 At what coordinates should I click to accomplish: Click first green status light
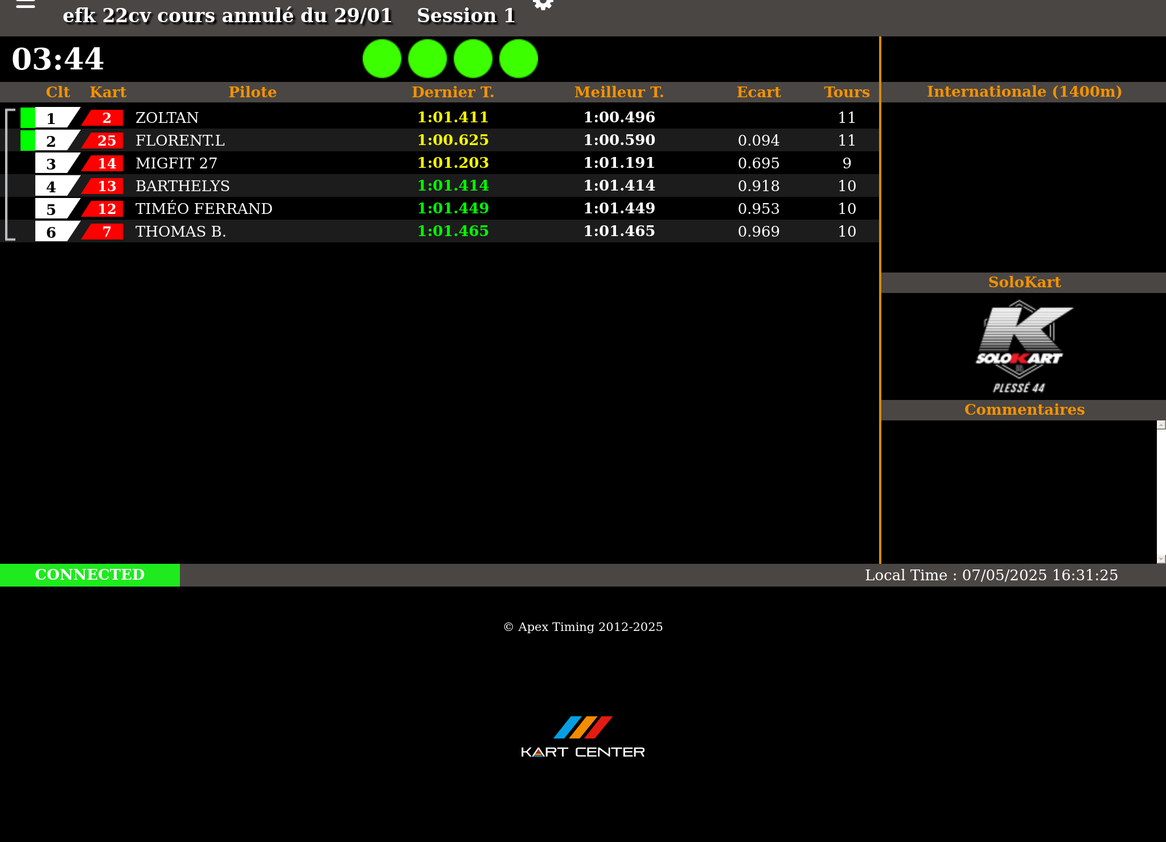pyautogui.click(x=382, y=59)
